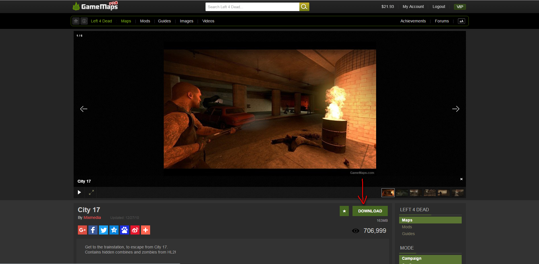Open the Guides navigation tab
Screen dimensions: 539x264
pos(164,21)
